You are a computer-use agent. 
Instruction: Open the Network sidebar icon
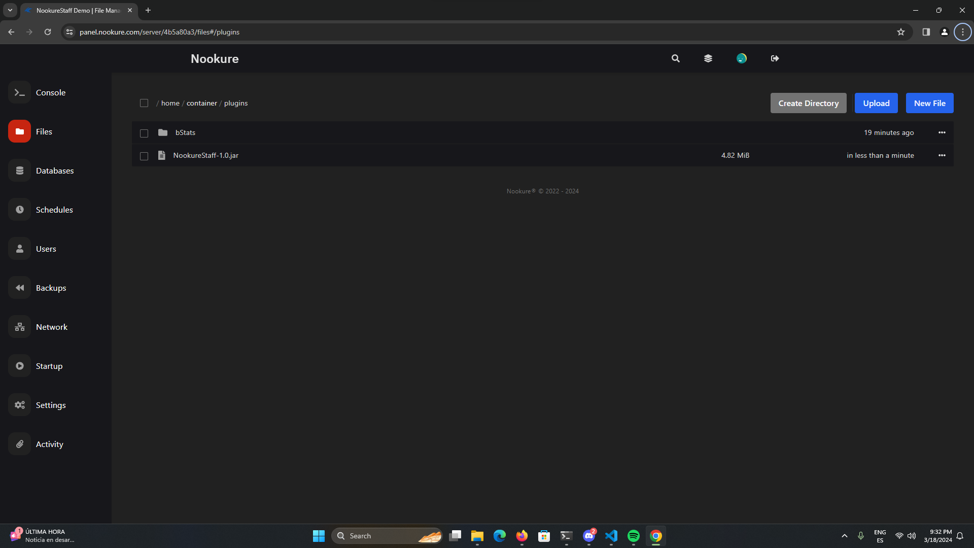coord(19,327)
